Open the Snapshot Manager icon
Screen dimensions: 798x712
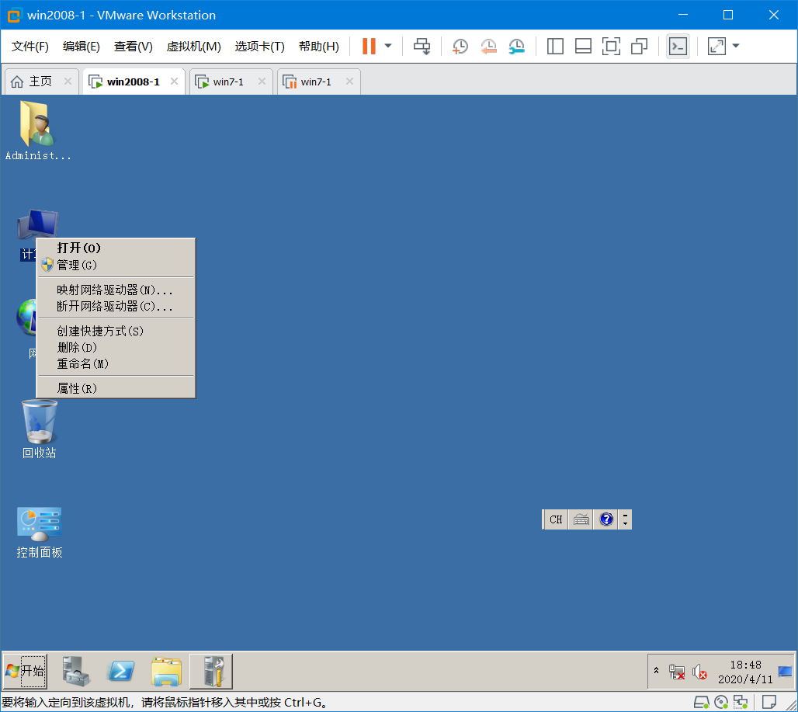tap(516, 47)
